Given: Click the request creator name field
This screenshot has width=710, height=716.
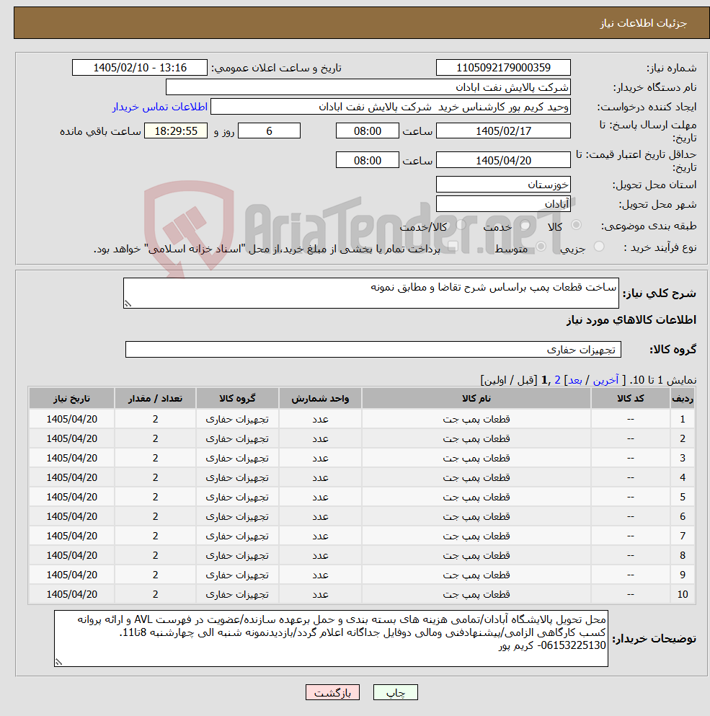Looking at the screenshot, I should coord(391,107).
